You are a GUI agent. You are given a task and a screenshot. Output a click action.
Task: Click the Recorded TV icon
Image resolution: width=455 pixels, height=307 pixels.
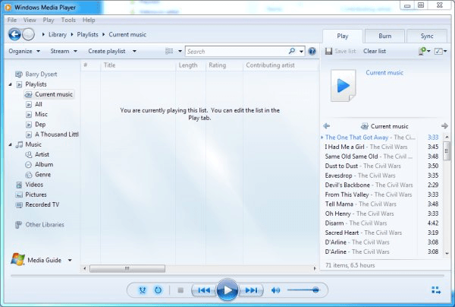[x=19, y=205]
